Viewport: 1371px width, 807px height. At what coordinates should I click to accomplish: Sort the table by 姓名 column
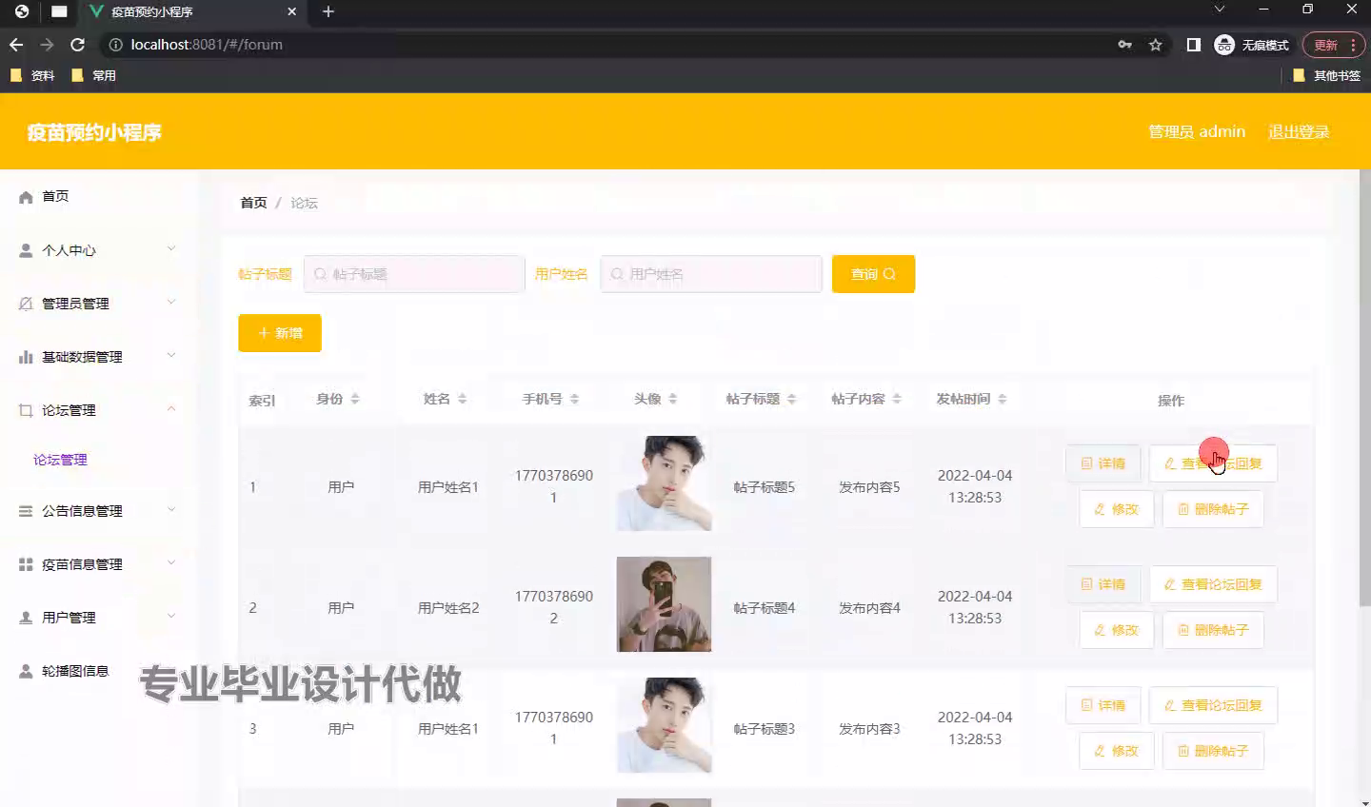[462, 399]
